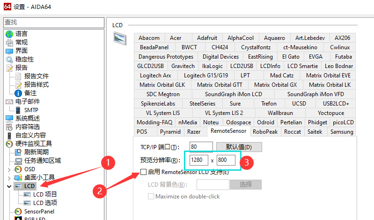Viewport: 374px width, 220px height.
Task: Click the 界面 monitor icon
Action: 9,51
